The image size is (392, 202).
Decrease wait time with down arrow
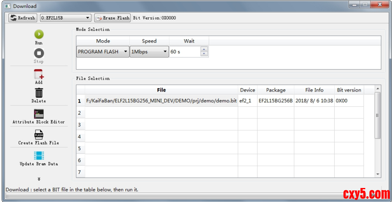tap(204, 54)
